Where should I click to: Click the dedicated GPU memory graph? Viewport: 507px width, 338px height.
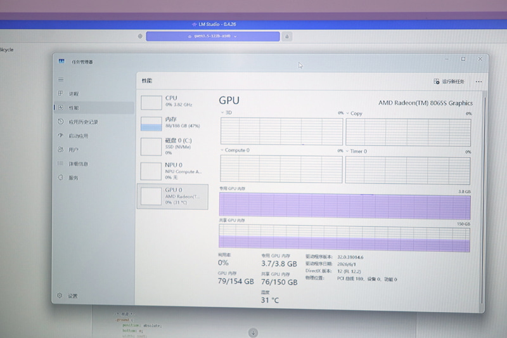345,205
